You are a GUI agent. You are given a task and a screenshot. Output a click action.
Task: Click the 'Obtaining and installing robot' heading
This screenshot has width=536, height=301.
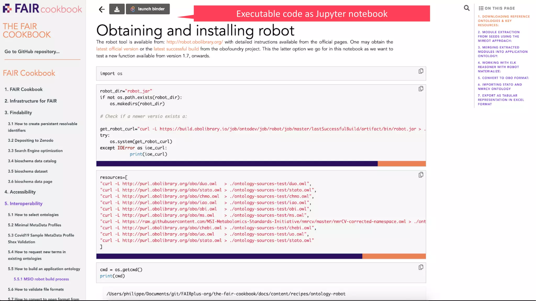[195, 30]
